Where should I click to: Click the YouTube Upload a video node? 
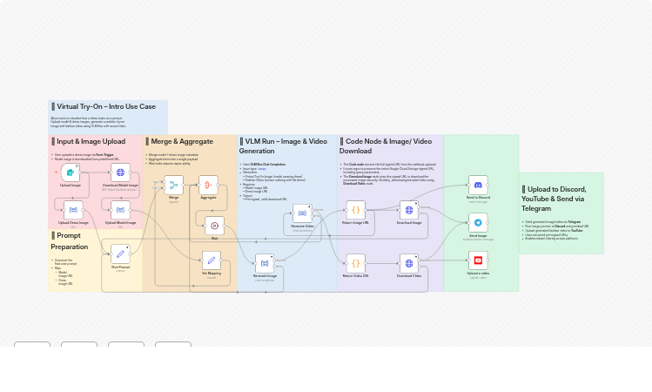coord(478,260)
